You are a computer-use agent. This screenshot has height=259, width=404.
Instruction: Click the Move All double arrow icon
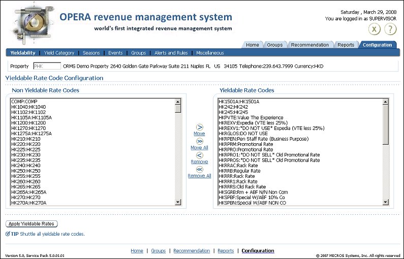[x=199, y=141]
